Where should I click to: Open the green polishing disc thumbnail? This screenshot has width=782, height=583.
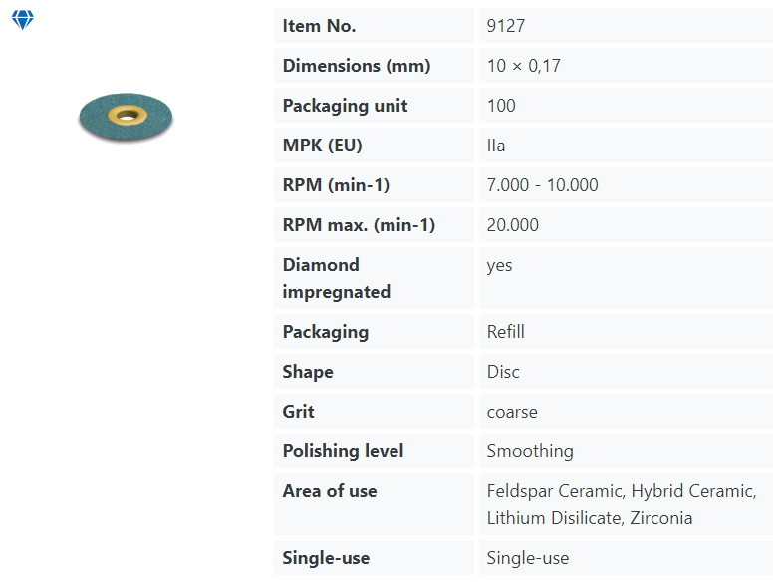(126, 118)
